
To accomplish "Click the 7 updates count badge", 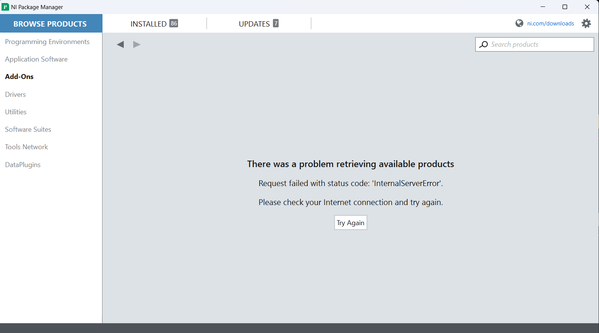I will click(x=276, y=24).
